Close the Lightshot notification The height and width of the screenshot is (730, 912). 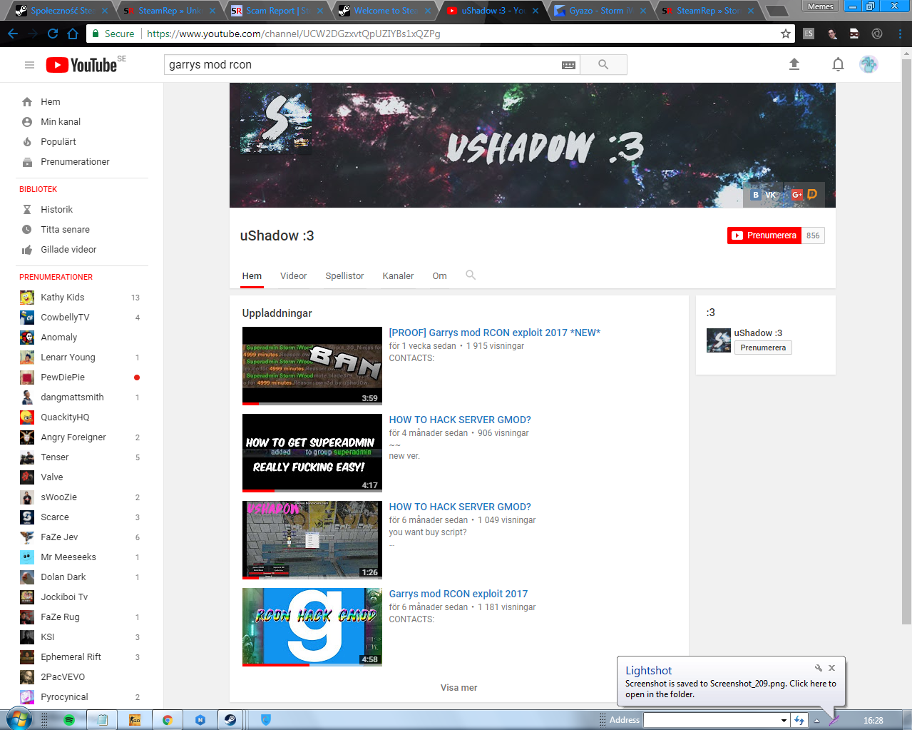pos(831,668)
